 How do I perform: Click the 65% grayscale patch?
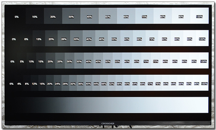136,60
